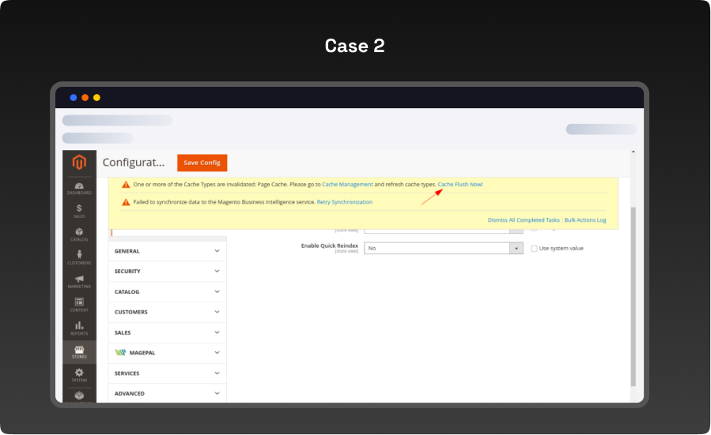The image size is (711, 435).
Task: Click the Magento logo in the sidebar
Action: tap(78, 163)
